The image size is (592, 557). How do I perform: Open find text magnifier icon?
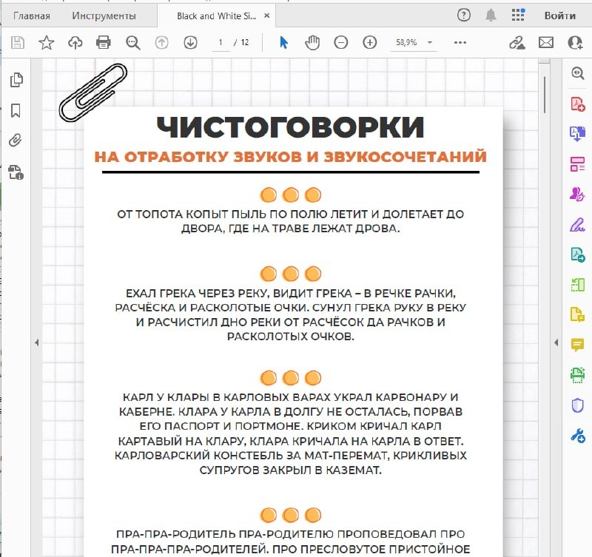(x=133, y=43)
